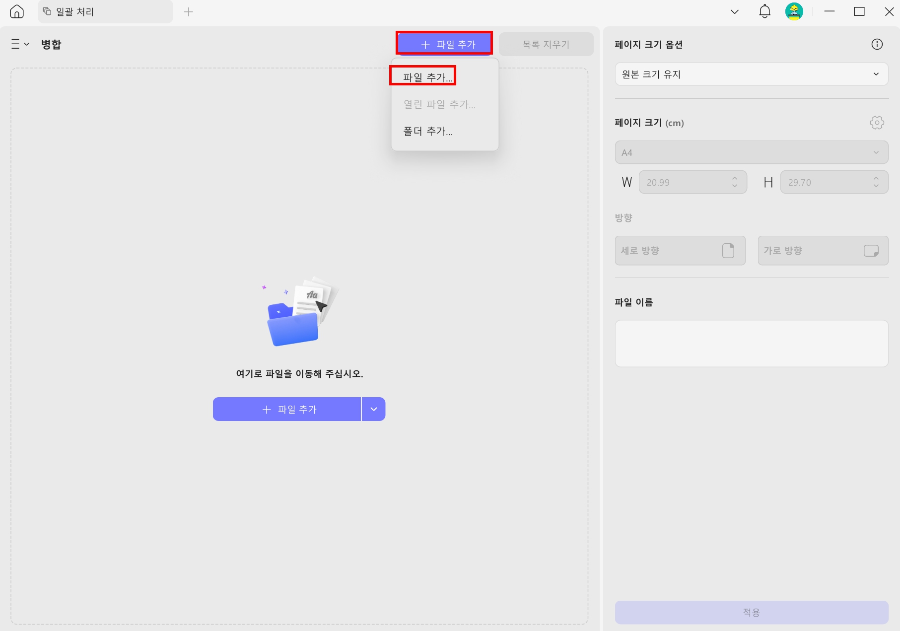
Task: Click the 파일 이름 text box
Action: point(752,344)
